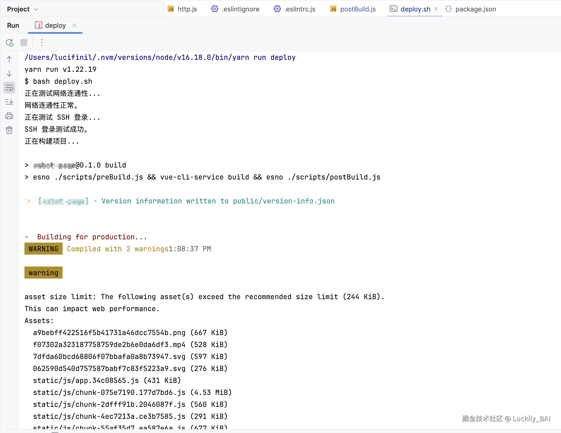Clear all console output with trash icon

[x=9, y=130]
